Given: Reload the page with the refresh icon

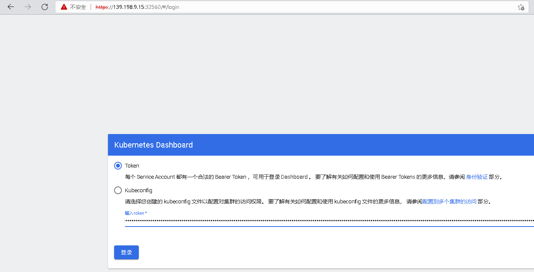Looking at the screenshot, I should coord(45,7).
